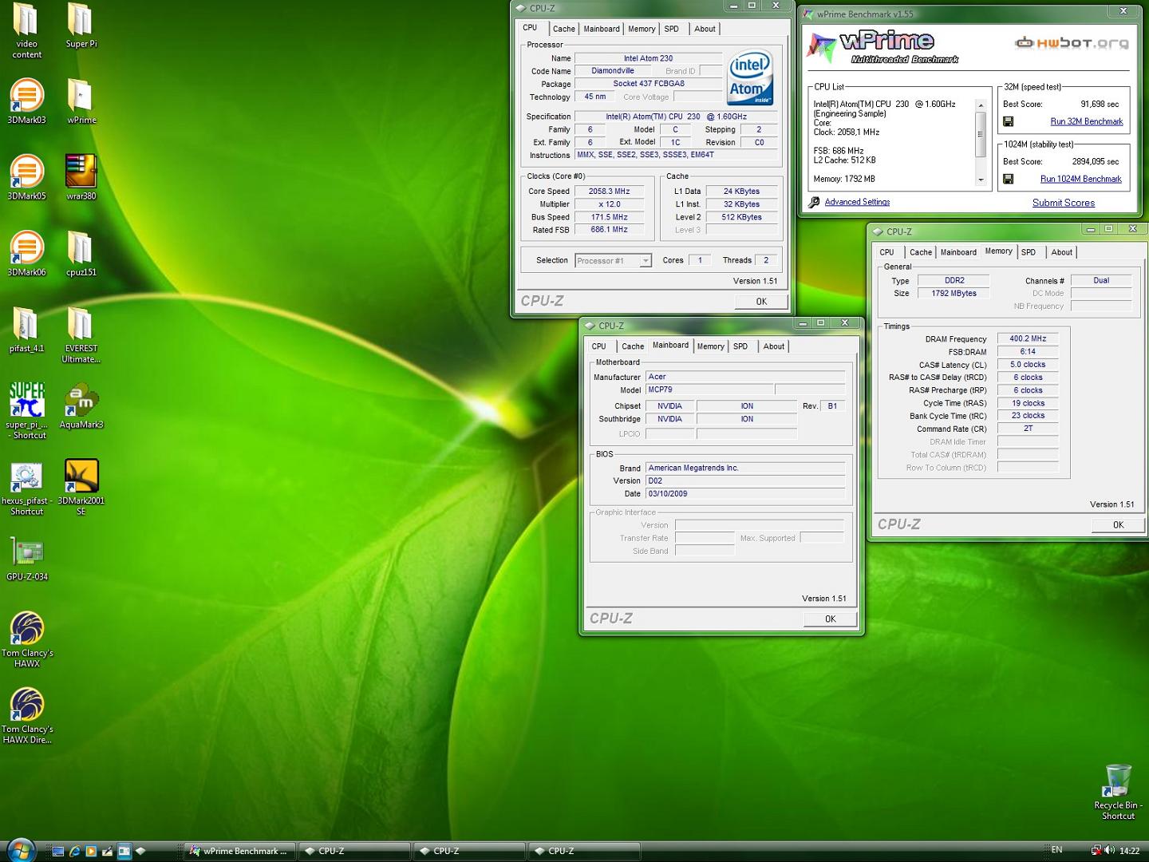Select the Tom Clancy's HAWX shortcut
The image size is (1149, 862).
(26, 639)
